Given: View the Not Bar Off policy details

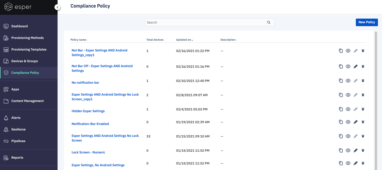Looking at the screenshot, I should tap(348, 67).
